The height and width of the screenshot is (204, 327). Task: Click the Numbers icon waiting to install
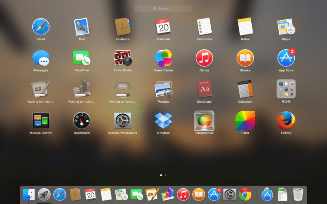pyautogui.click(x=82, y=89)
